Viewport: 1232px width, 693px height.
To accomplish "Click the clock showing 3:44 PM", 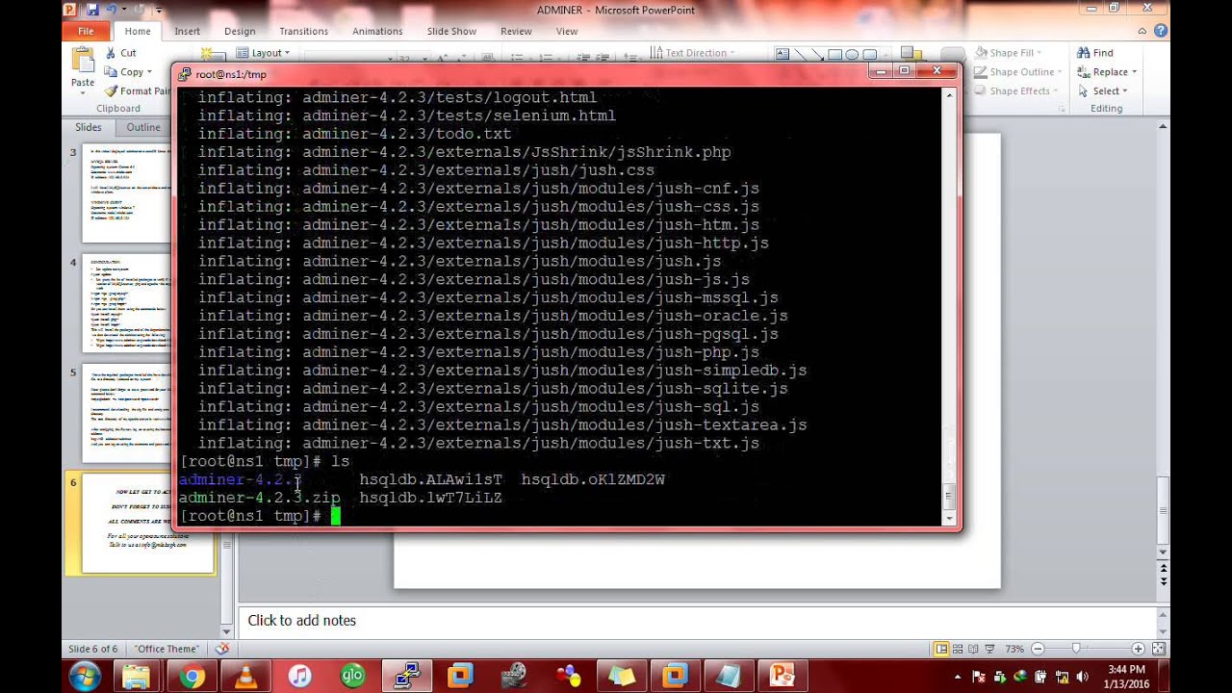I will pos(1125,669).
